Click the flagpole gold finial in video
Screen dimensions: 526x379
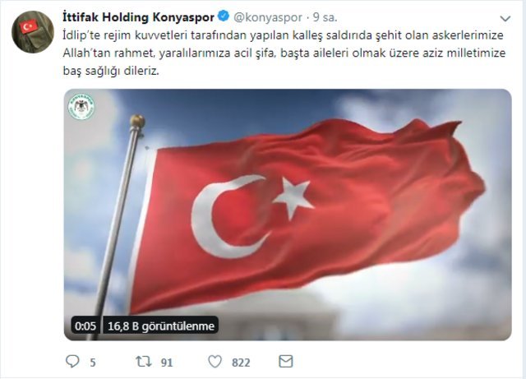point(137,121)
